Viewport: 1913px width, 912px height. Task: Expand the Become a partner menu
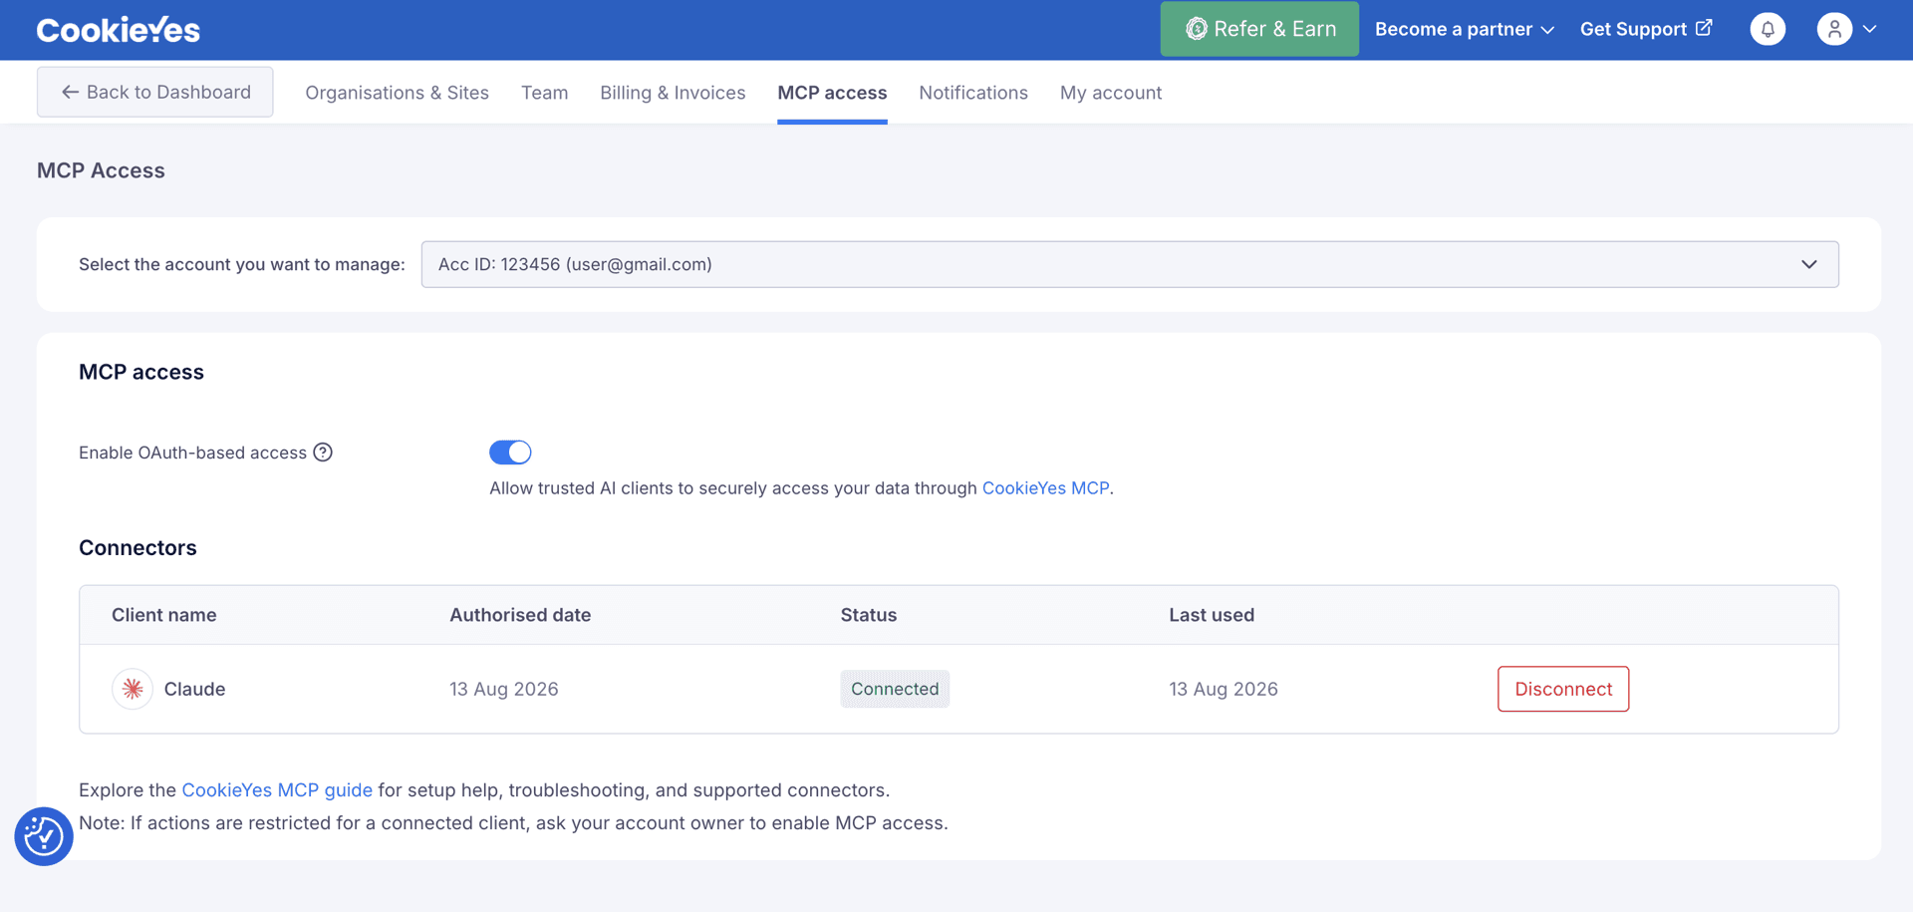(1465, 29)
